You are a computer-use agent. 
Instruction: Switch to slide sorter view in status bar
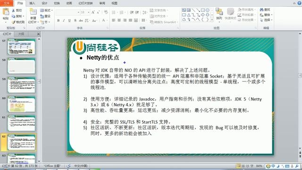(243, 166)
